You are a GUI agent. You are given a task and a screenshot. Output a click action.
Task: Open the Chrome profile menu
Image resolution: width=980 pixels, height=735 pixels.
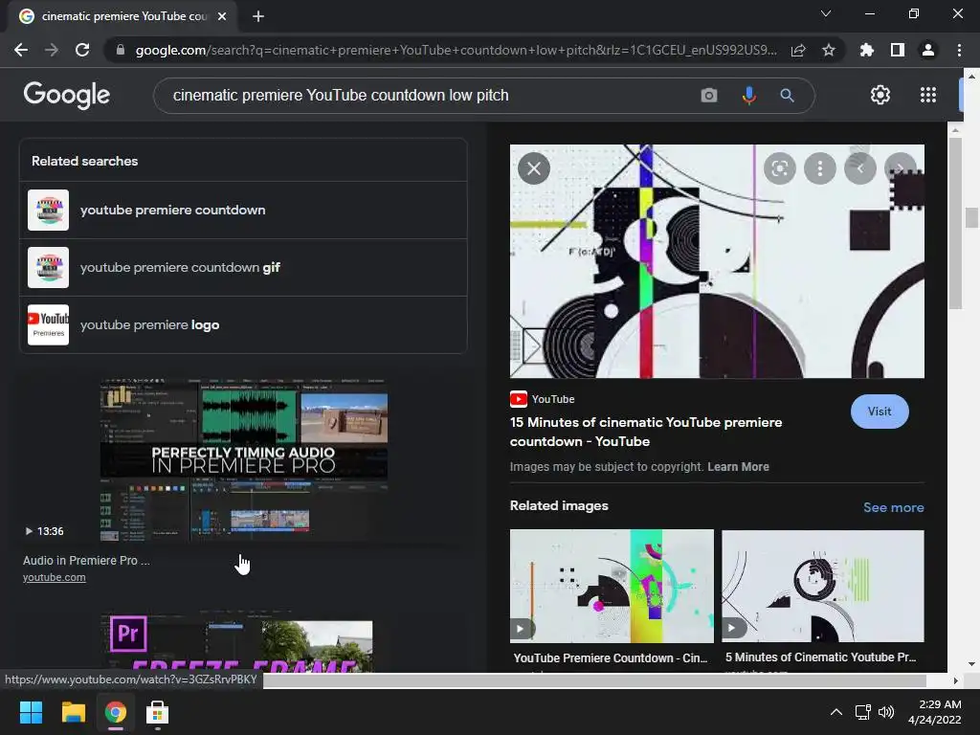tap(928, 50)
